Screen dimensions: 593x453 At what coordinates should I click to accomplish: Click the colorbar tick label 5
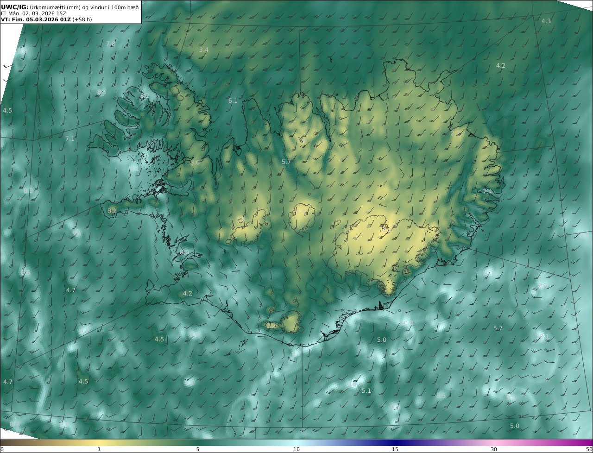click(198, 449)
